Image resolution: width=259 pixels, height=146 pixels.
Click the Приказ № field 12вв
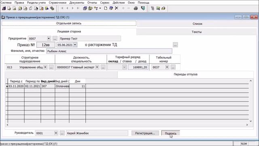(46, 45)
